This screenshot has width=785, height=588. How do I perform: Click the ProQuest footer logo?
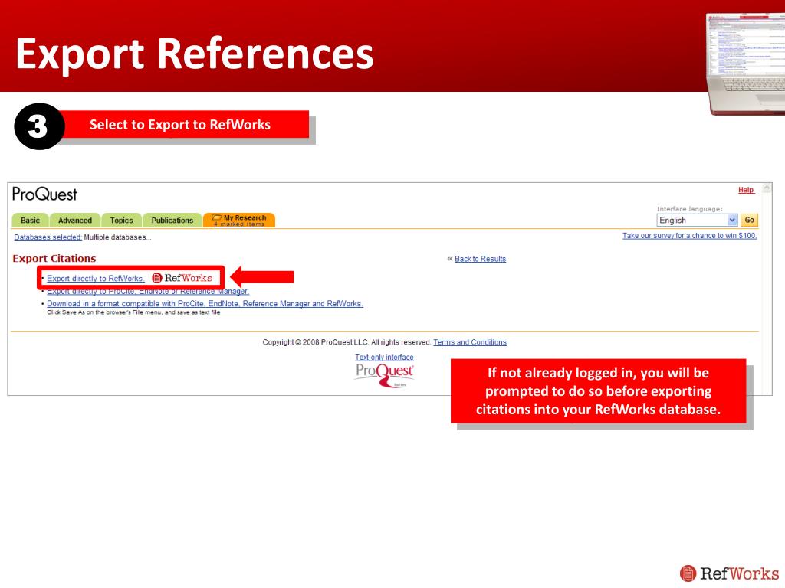coord(384,375)
